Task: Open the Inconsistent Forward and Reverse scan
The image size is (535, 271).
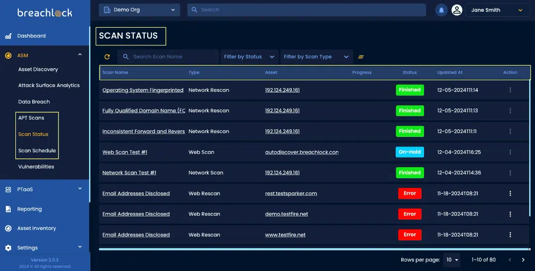Action: (144, 132)
